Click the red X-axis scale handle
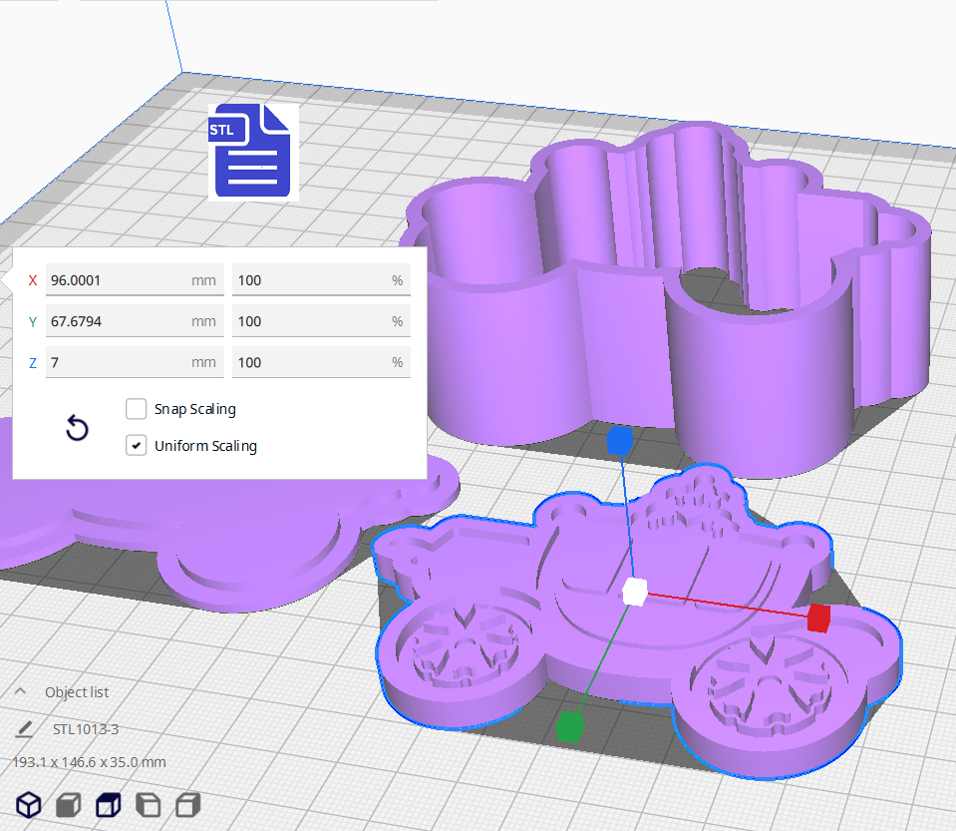This screenshot has width=956, height=831. tap(818, 619)
